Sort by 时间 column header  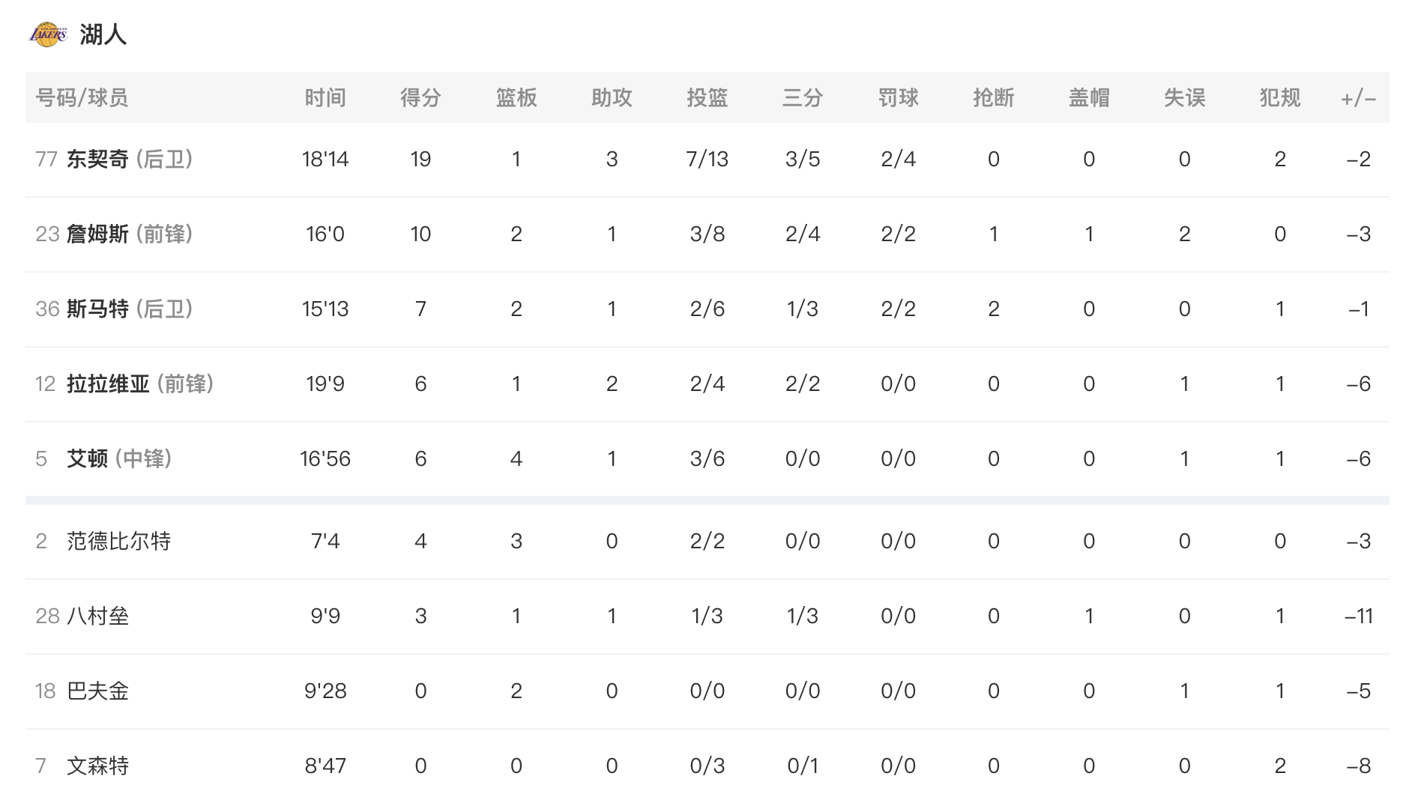coord(325,97)
